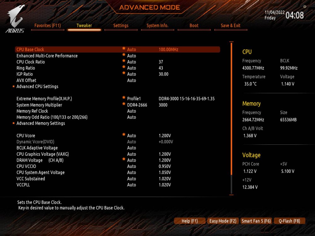
Task: Select the BCLK Adaptive Voltage label
Action: 37,148
